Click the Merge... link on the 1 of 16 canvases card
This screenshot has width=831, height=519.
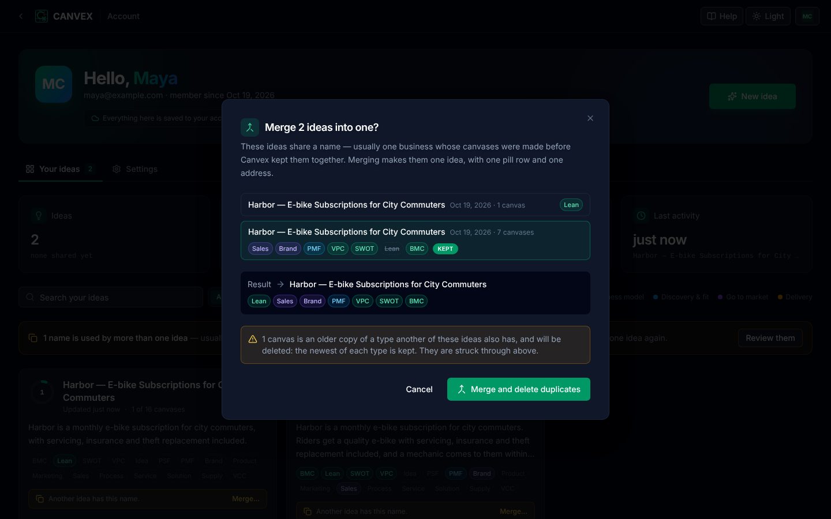pos(246,499)
